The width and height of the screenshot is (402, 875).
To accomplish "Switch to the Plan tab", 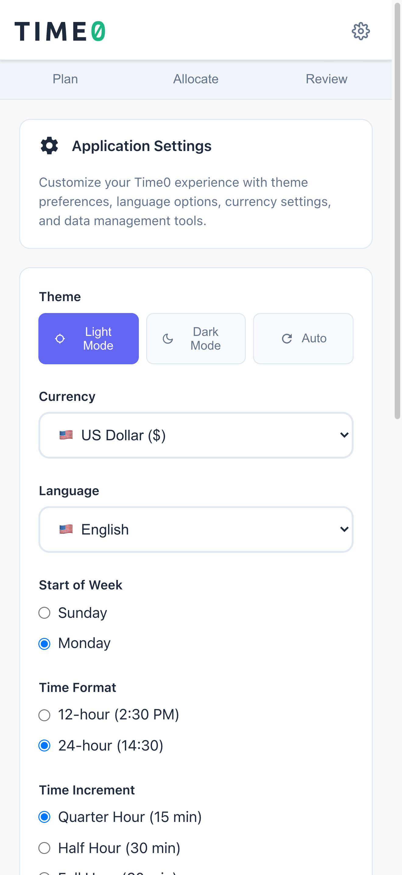I will [65, 79].
